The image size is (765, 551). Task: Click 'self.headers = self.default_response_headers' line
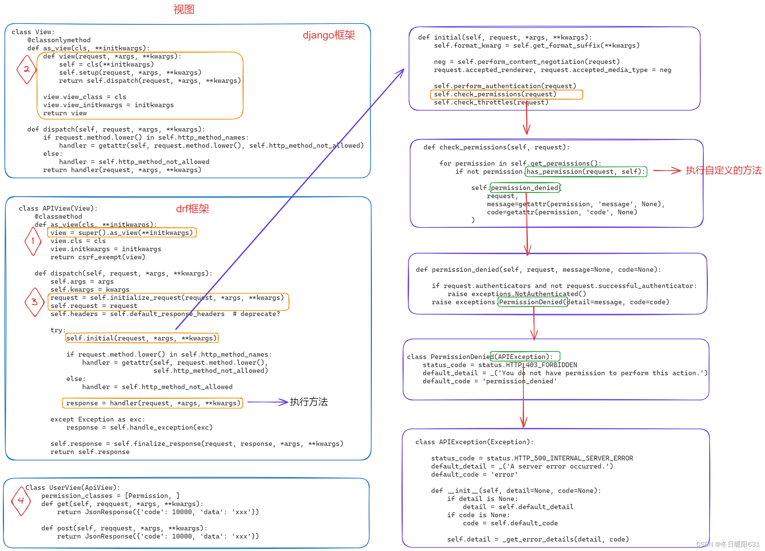click(137, 314)
